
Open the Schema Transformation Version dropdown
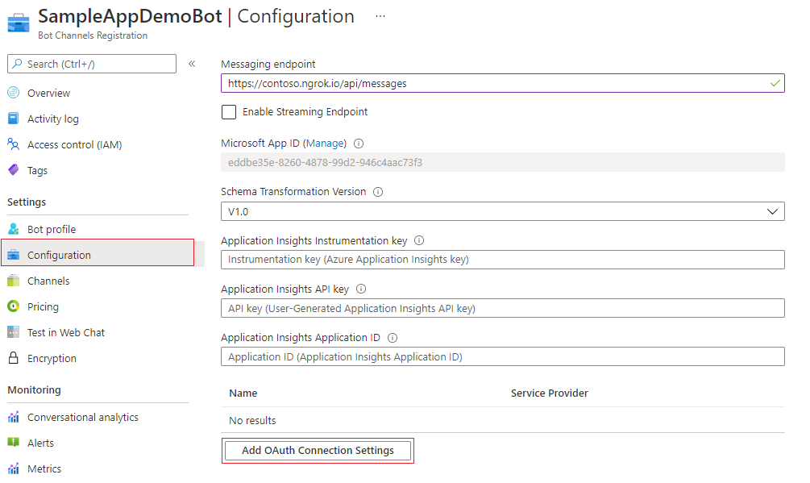[772, 210]
